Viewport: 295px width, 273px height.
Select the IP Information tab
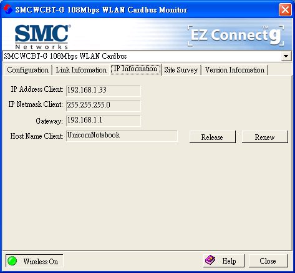coord(135,69)
